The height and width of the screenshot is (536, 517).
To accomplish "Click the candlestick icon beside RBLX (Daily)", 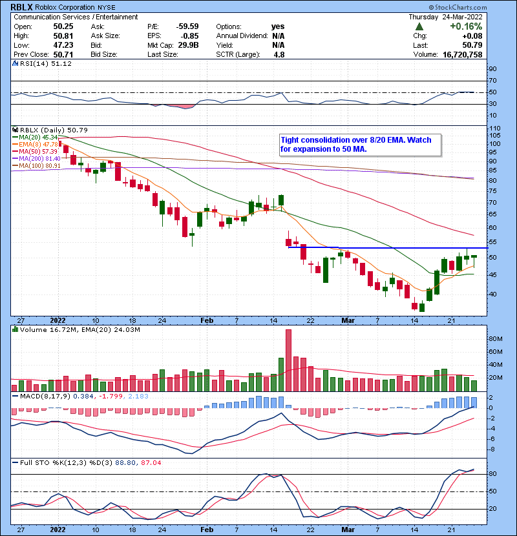I will pos(15,130).
